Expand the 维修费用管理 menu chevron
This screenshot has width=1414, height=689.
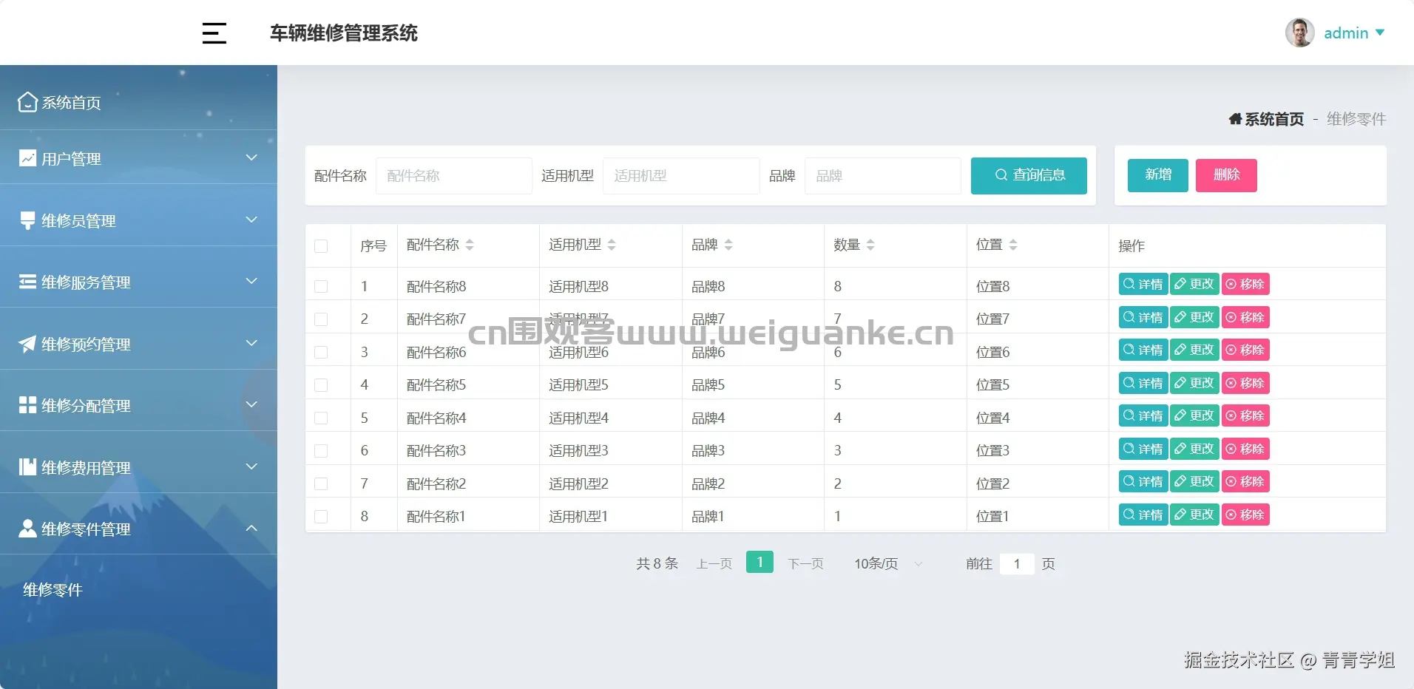[251, 466]
